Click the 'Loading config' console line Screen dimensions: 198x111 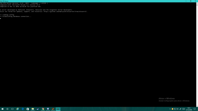pyautogui.click(x=7, y=15)
